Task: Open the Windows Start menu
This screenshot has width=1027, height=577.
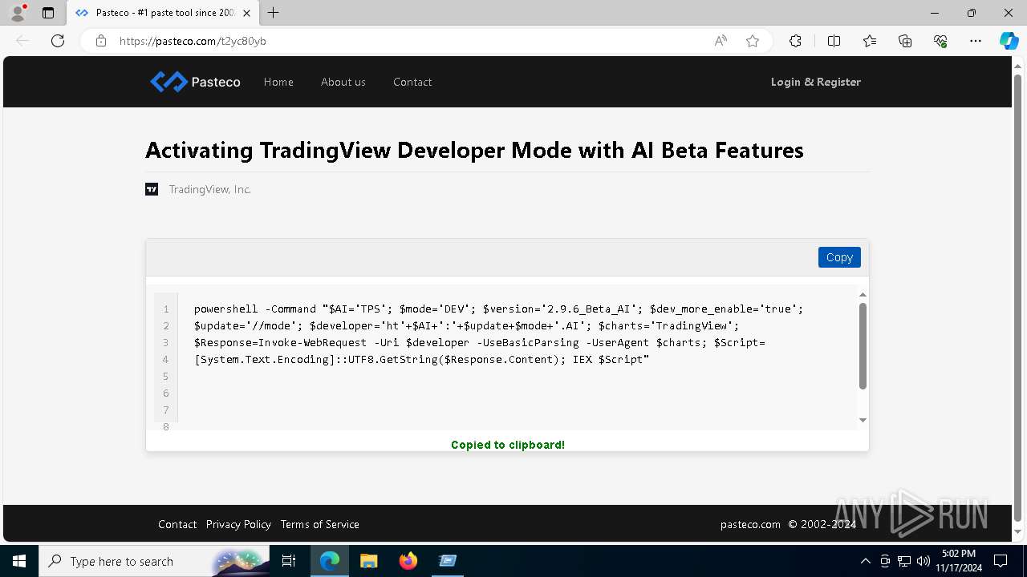Action: [18, 561]
